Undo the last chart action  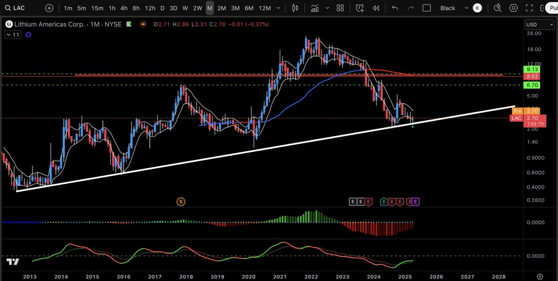pos(395,8)
